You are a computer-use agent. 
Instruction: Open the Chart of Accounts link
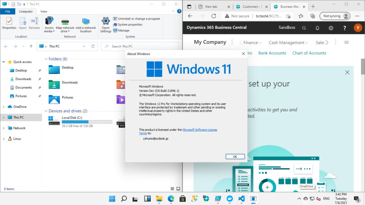(309, 53)
